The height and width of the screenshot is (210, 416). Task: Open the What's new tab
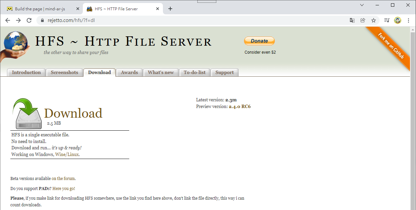pos(161,72)
